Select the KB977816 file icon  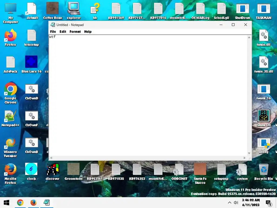click(x=158, y=11)
